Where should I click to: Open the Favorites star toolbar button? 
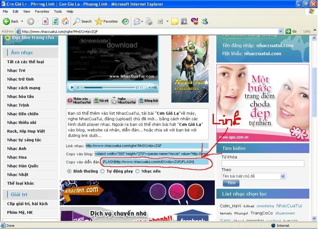click(107, 21)
